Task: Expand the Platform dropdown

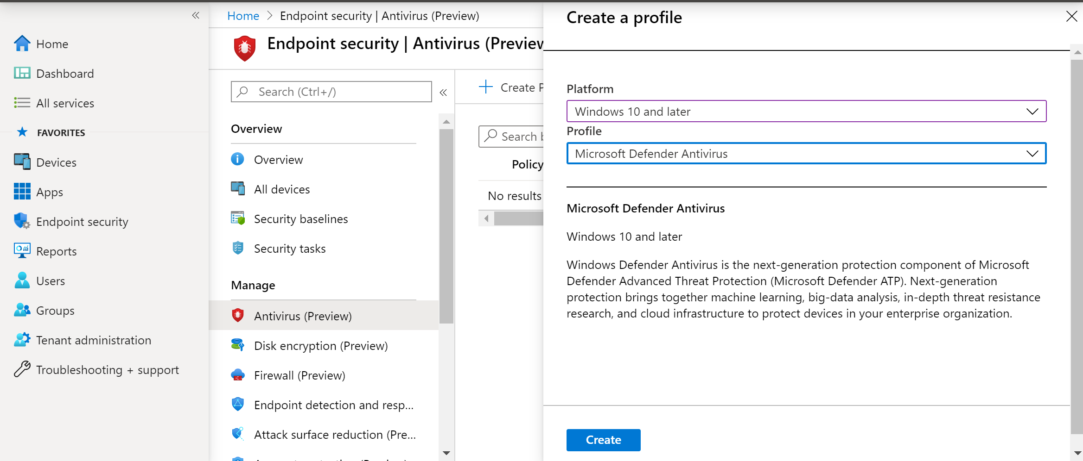Action: pos(806,112)
